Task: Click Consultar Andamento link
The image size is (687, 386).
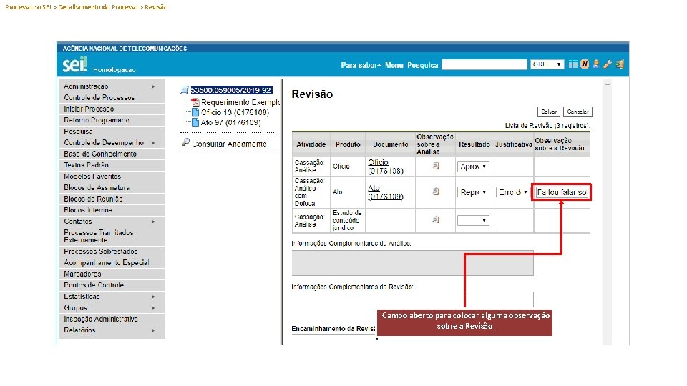Action: pos(229,144)
